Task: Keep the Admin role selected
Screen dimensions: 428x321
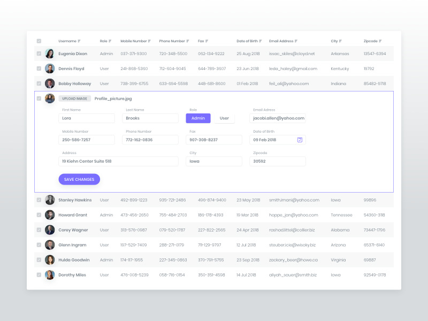Action: point(198,118)
